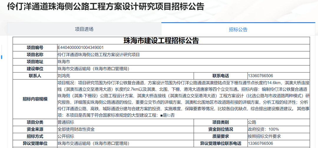Select the value 政府投资：100%
The image size is (318, 148).
tap(263, 129)
